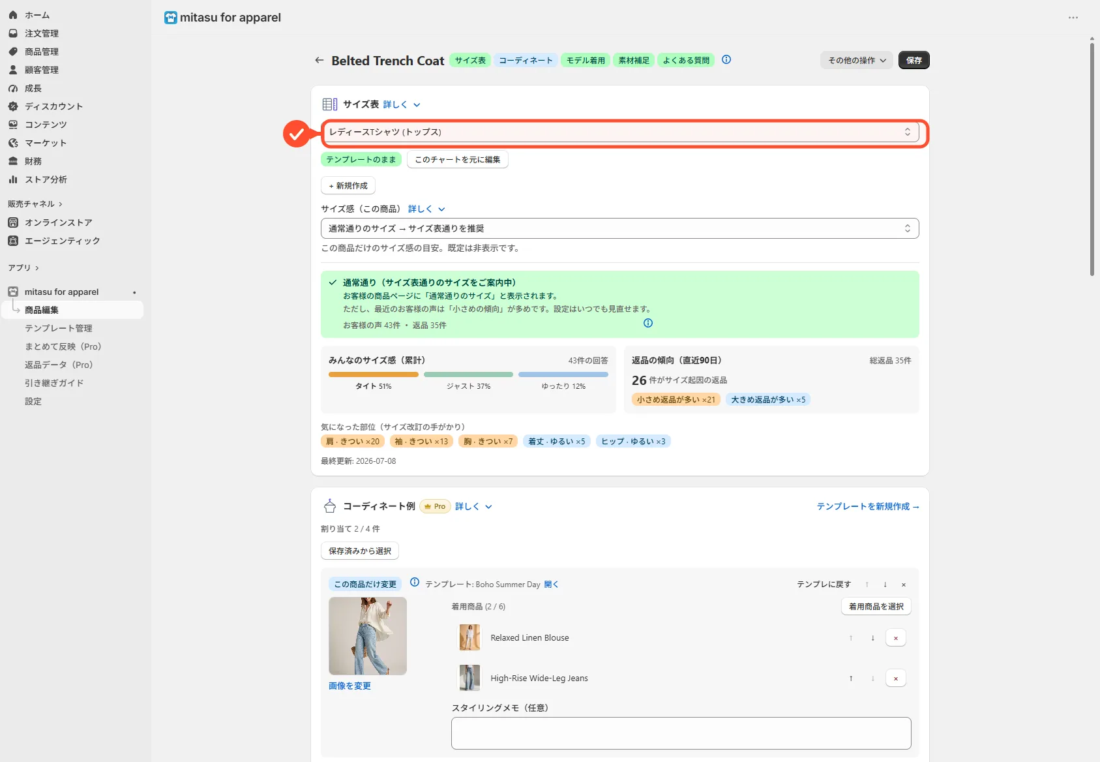Expand 詳しく next to コーディネート例
Screen dimensions: 1100x762
pyautogui.click(x=473, y=506)
